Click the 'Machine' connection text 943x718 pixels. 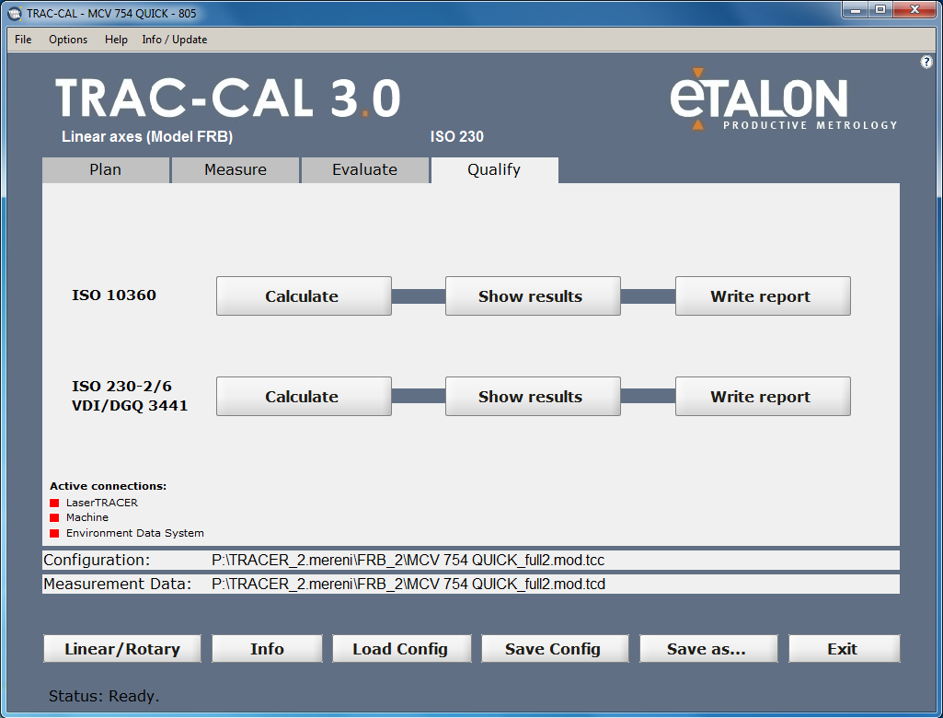click(x=87, y=517)
